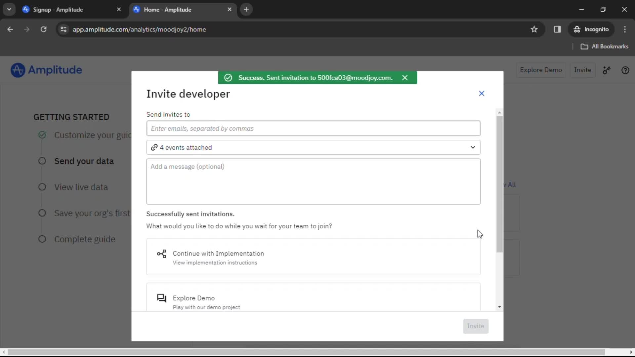Click Invite button in the top header

click(582, 70)
